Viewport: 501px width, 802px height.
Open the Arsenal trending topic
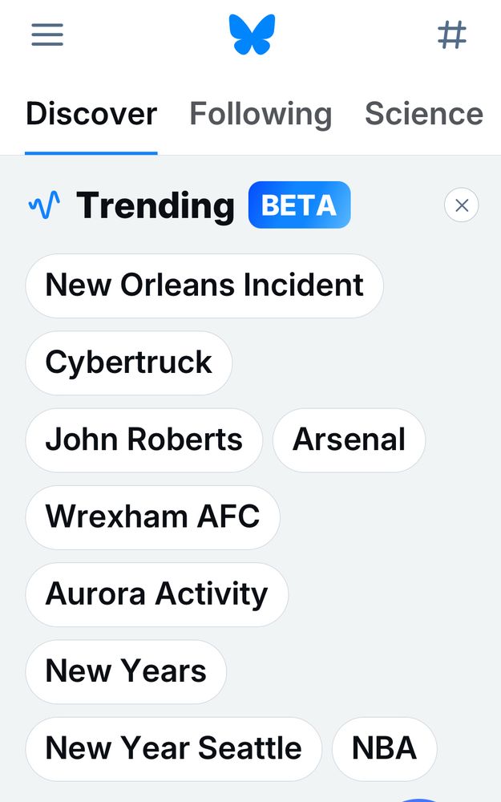tap(349, 439)
